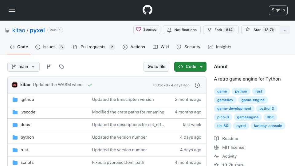Switch to the Wiki tab

pyautogui.click(x=161, y=47)
